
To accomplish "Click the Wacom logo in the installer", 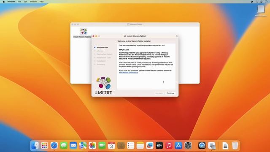I will [x=104, y=85].
